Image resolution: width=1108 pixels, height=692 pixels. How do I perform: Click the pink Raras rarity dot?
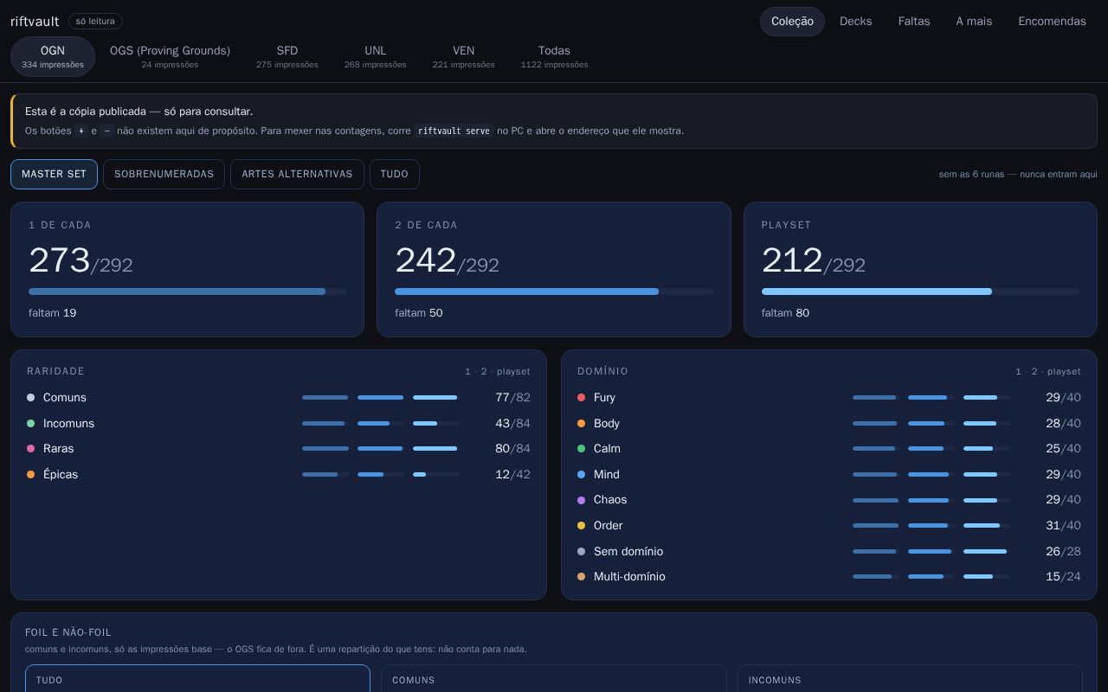[30, 449]
